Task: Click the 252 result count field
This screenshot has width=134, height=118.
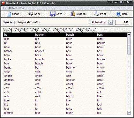Action: 122,22
